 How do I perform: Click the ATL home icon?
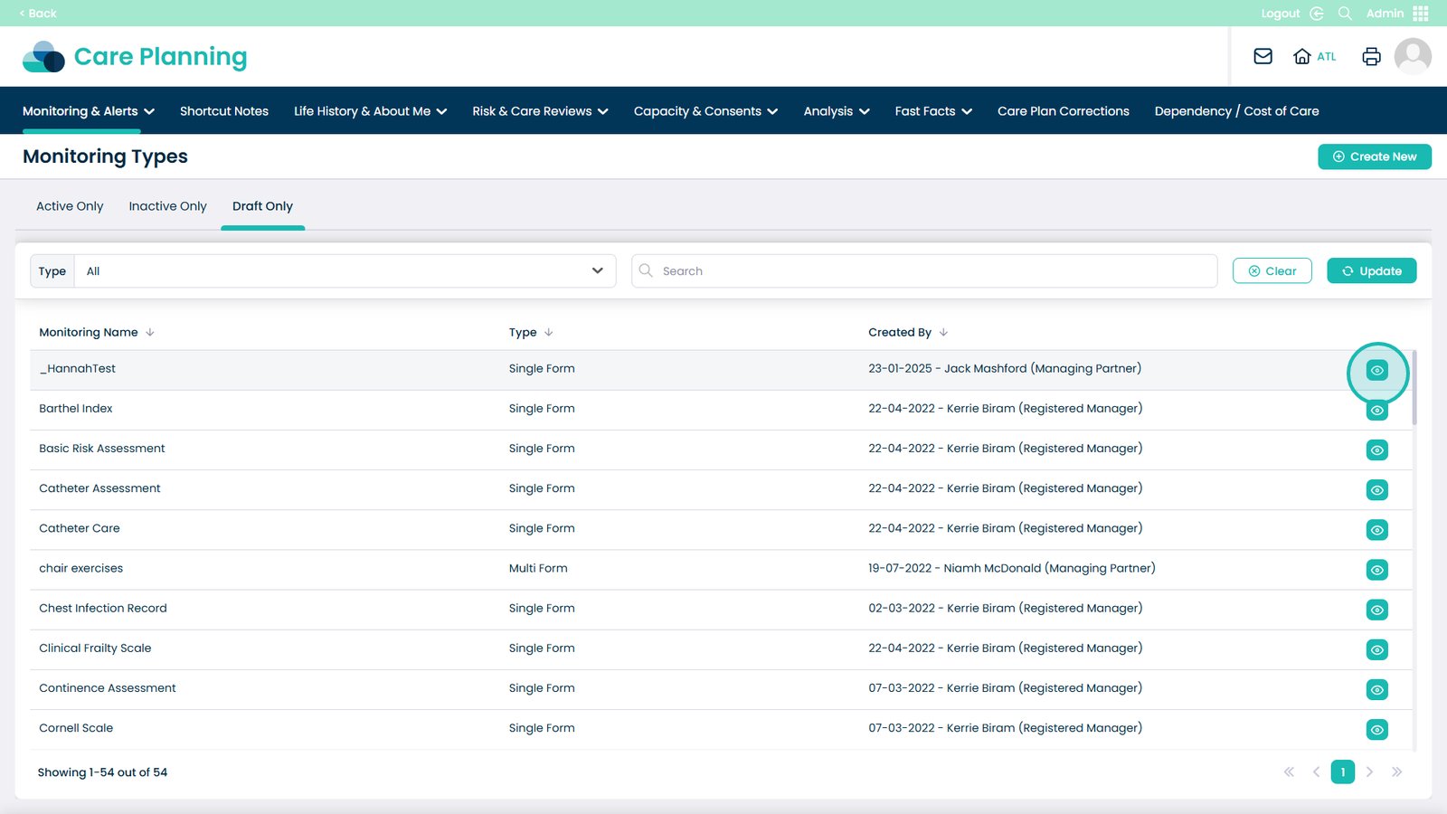coord(1302,56)
